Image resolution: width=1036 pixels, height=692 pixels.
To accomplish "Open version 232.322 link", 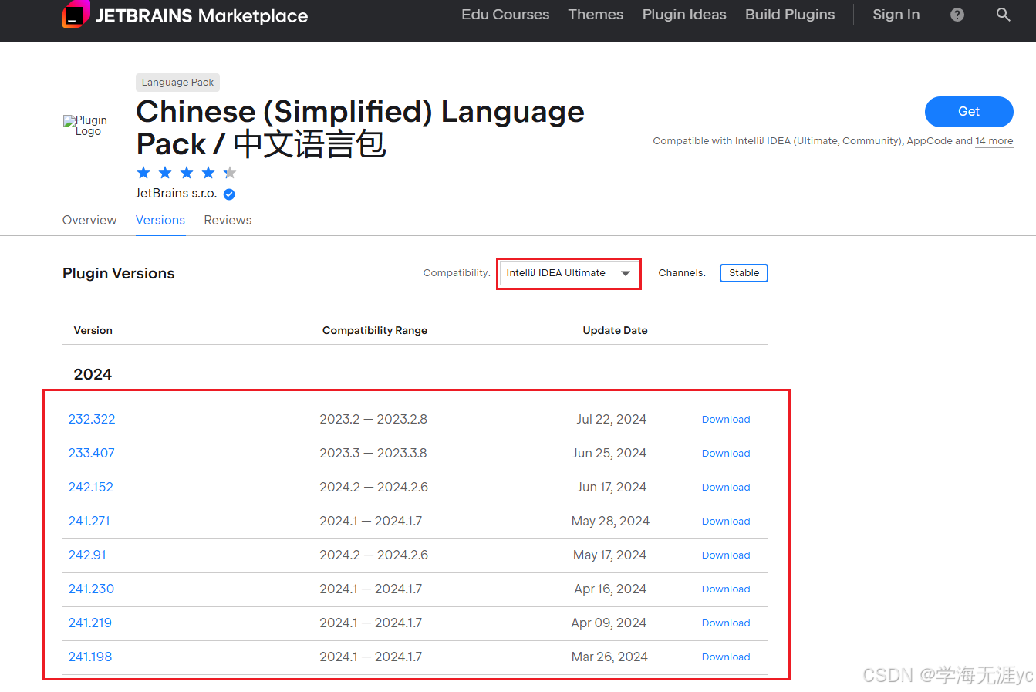I will pyautogui.click(x=92, y=420).
